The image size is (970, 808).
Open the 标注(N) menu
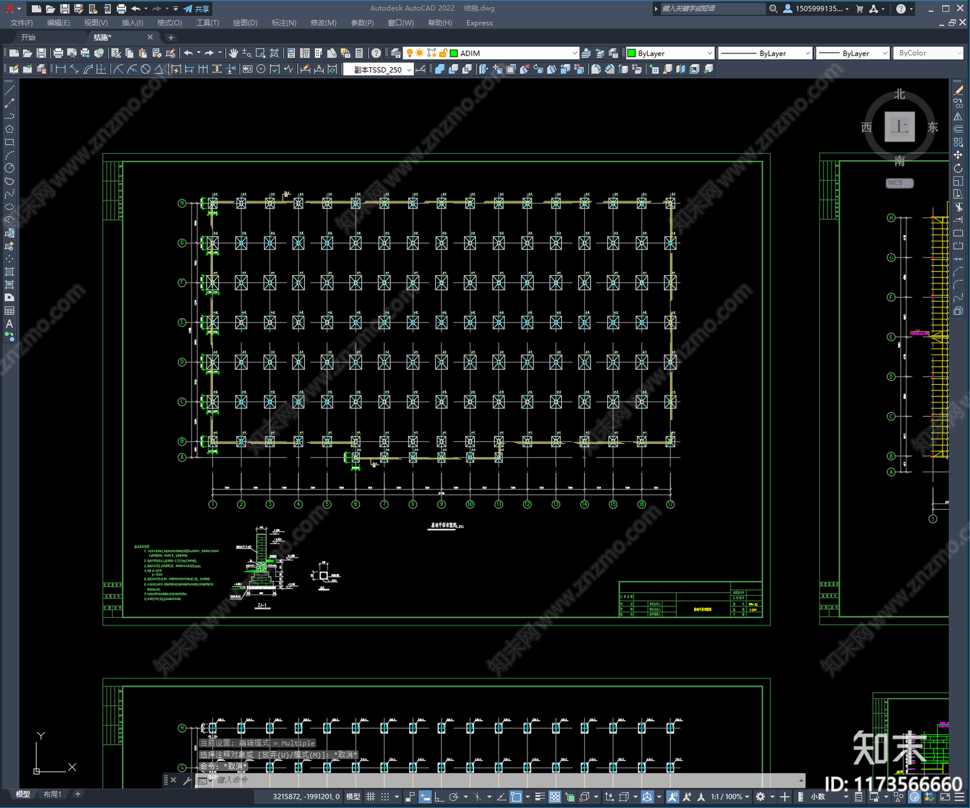[x=284, y=23]
